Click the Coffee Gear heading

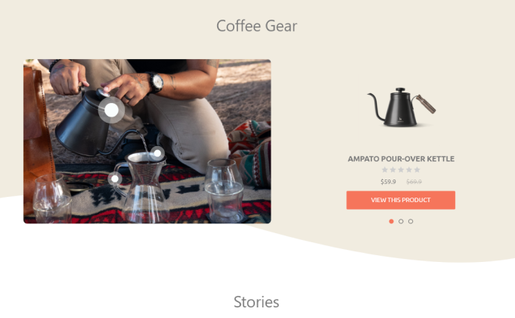[x=256, y=26]
